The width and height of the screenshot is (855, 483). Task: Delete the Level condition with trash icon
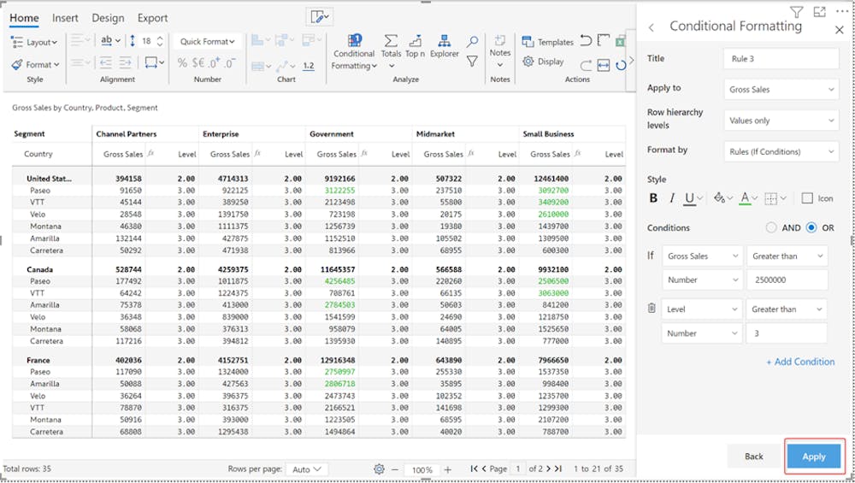652,309
